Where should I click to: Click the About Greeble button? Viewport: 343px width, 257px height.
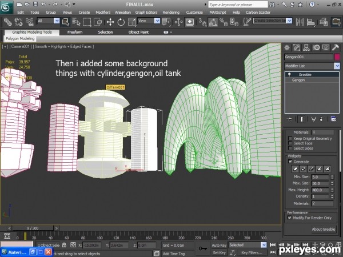[324, 229]
